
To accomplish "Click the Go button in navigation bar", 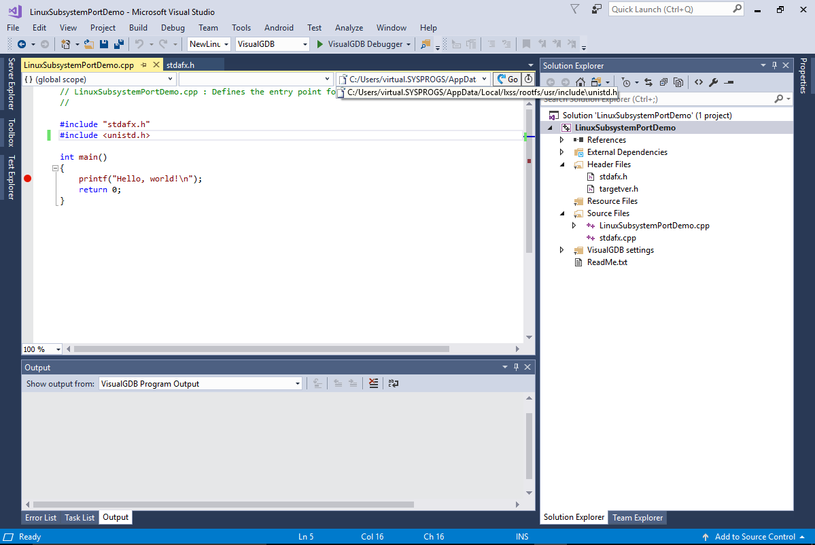I will 507,79.
